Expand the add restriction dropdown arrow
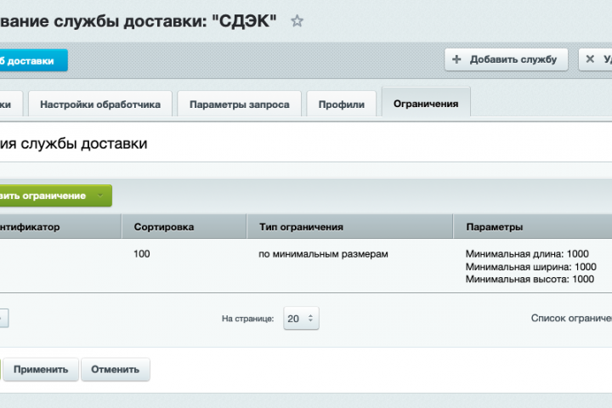Screen dimensions: 612x408 tap(100, 195)
